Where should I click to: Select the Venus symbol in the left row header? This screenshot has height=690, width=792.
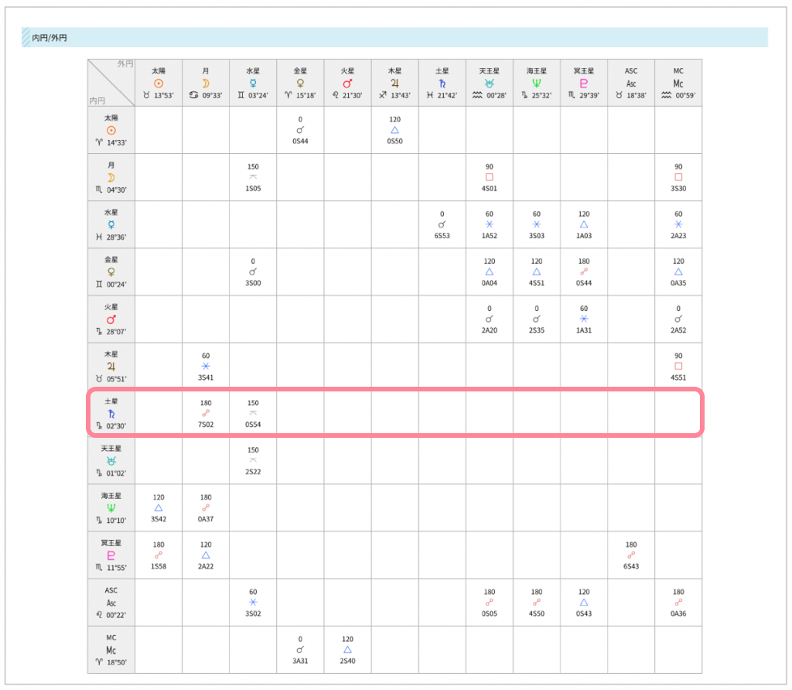(x=111, y=272)
